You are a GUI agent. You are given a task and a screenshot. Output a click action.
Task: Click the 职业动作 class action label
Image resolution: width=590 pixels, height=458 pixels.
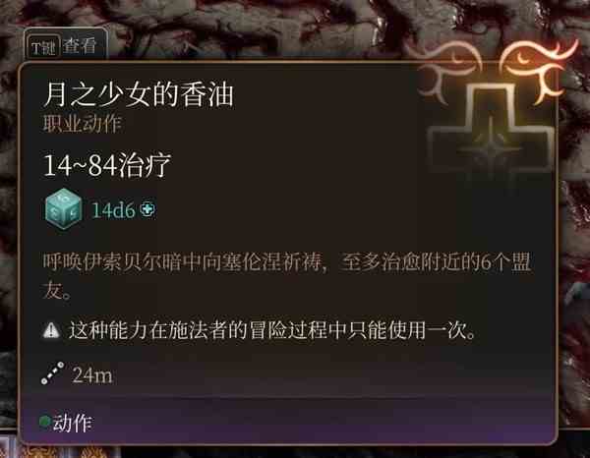pyautogui.click(x=82, y=124)
